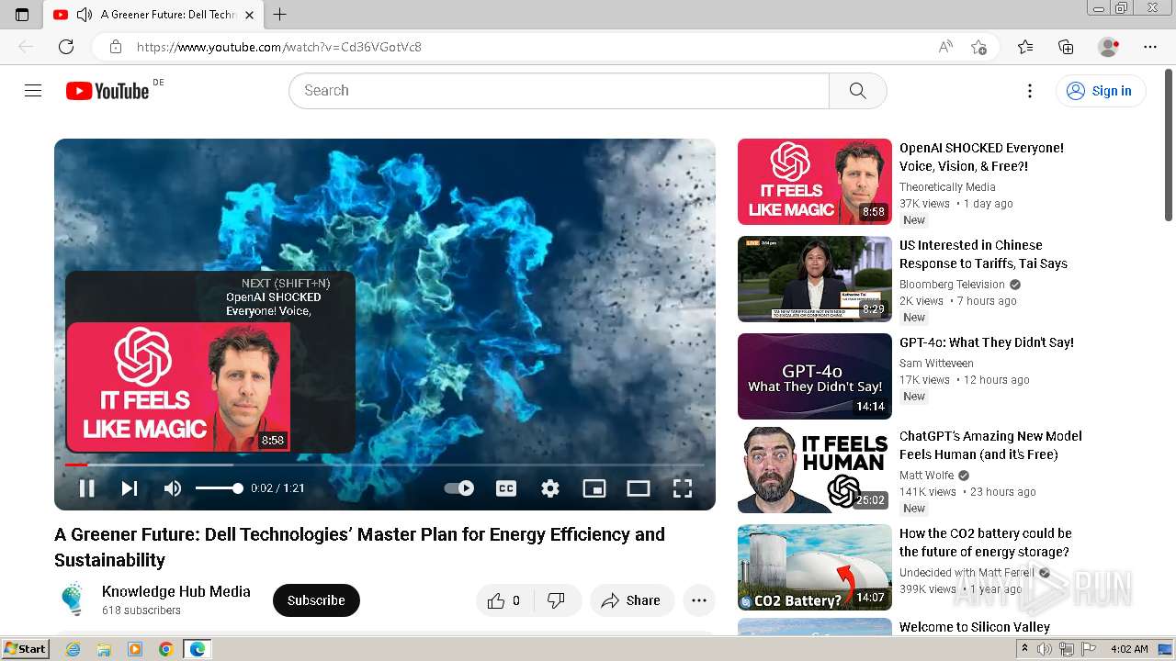The width and height of the screenshot is (1176, 661).
Task: Toggle subtitles closed captions
Action: click(x=506, y=488)
